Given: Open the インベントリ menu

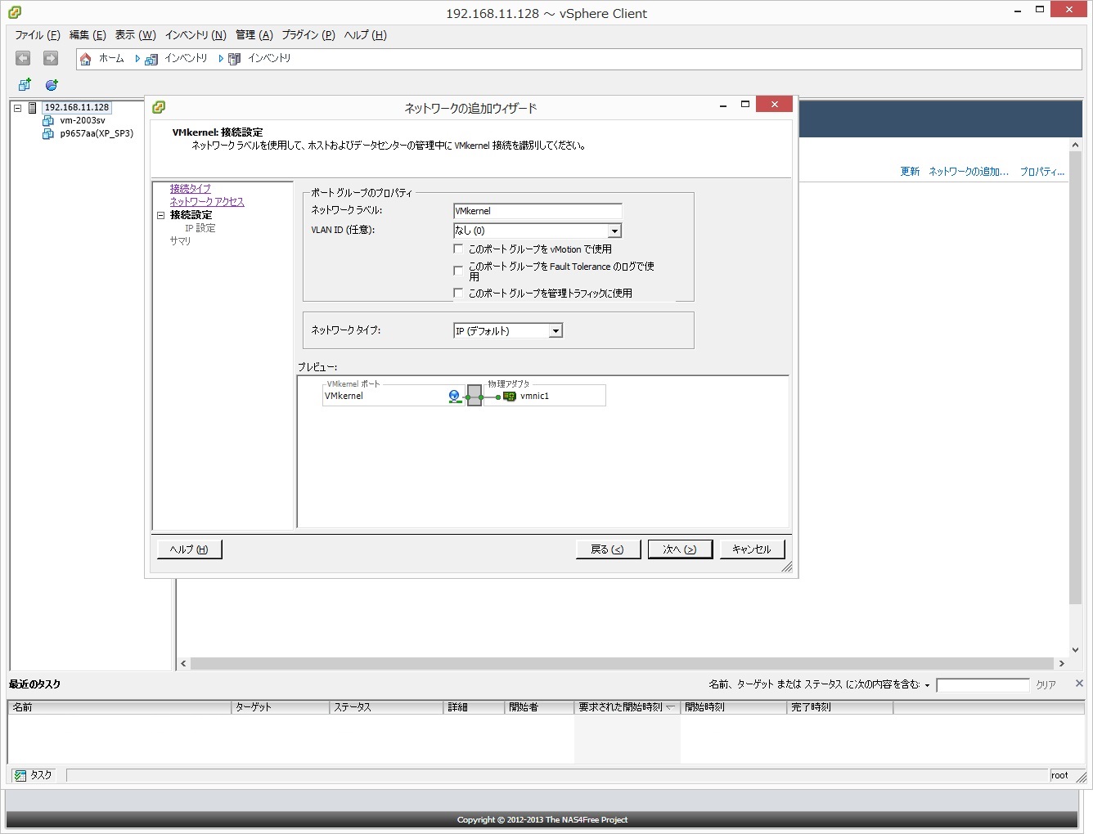Looking at the screenshot, I should (x=196, y=35).
